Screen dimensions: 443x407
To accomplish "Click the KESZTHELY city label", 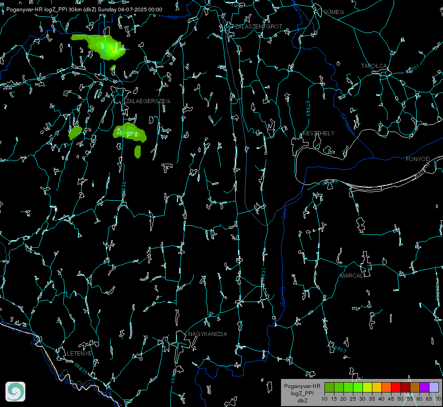I will coord(319,133).
